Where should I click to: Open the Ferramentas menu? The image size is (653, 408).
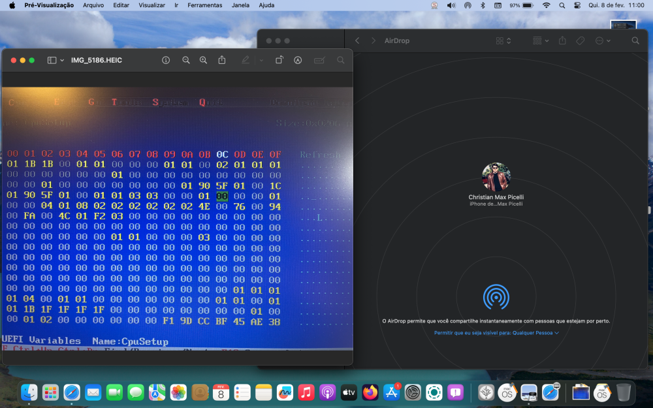pyautogui.click(x=204, y=5)
